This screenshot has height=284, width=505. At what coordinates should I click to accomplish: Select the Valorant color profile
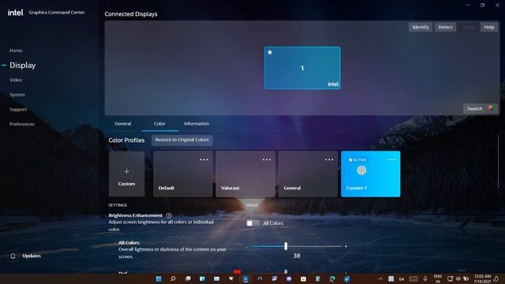(245, 174)
